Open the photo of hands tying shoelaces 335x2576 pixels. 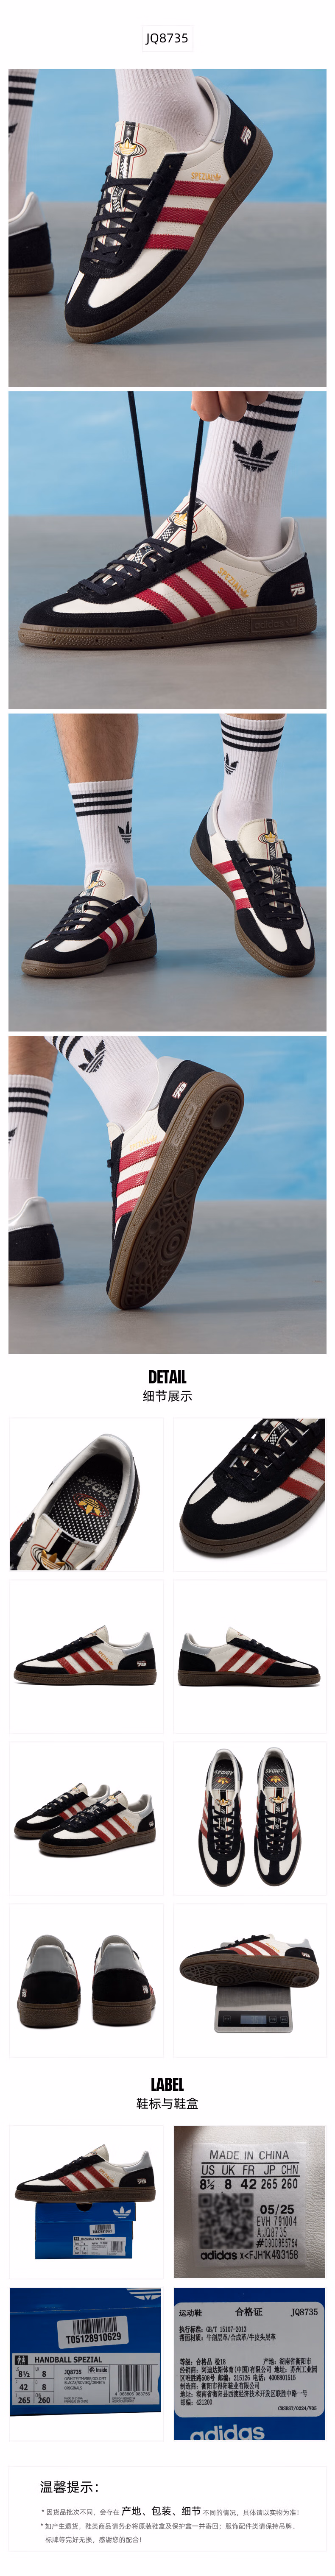167,550
